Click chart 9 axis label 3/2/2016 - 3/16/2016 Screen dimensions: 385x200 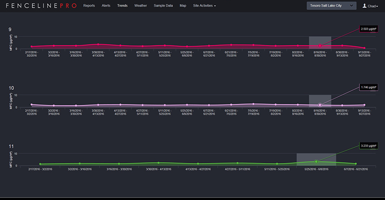pyautogui.click(x=54, y=54)
